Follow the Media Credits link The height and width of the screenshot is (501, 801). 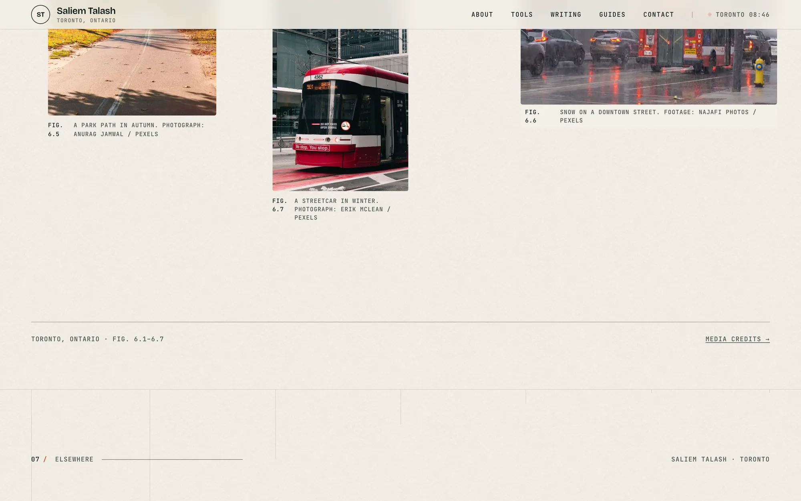(x=738, y=339)
